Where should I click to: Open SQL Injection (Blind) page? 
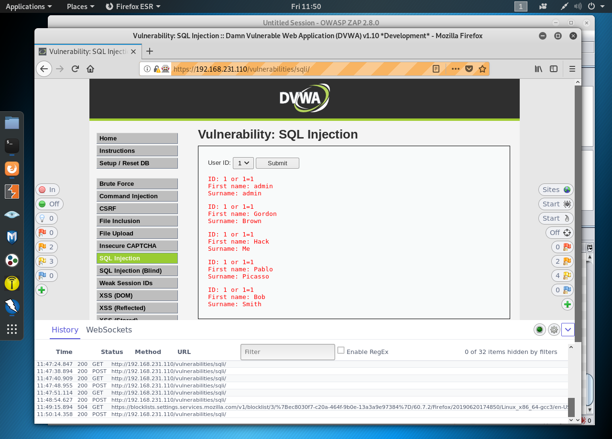(x=137, y=270)
